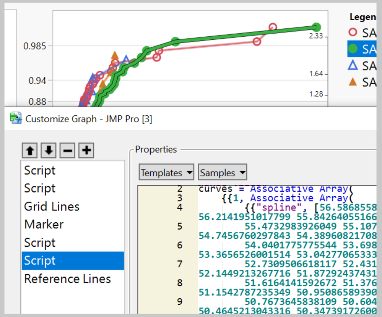Add new item with the plus button
This screenshot has width=382, height=317.
coord(86,150)
